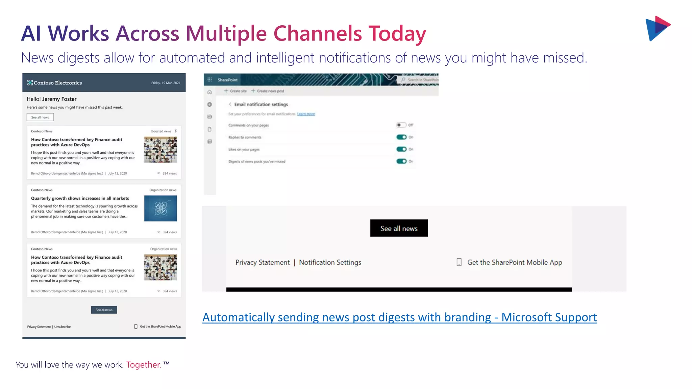Click Unsubscribe in the email digest footer
The image size is (692, 389).
point(63,327)
